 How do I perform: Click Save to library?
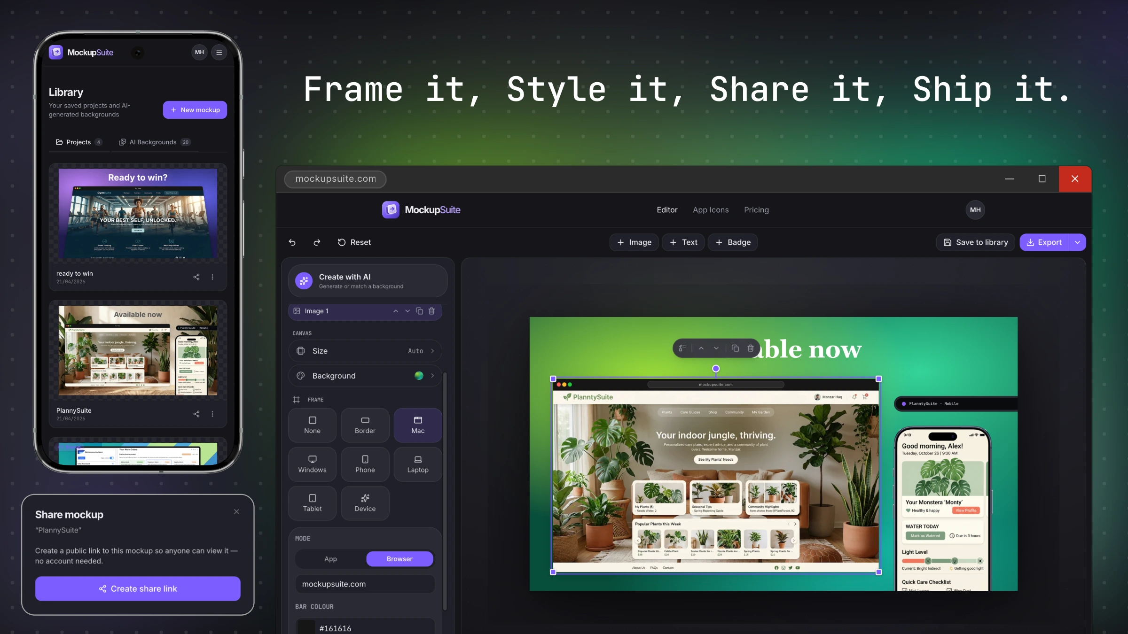[976, 242]
